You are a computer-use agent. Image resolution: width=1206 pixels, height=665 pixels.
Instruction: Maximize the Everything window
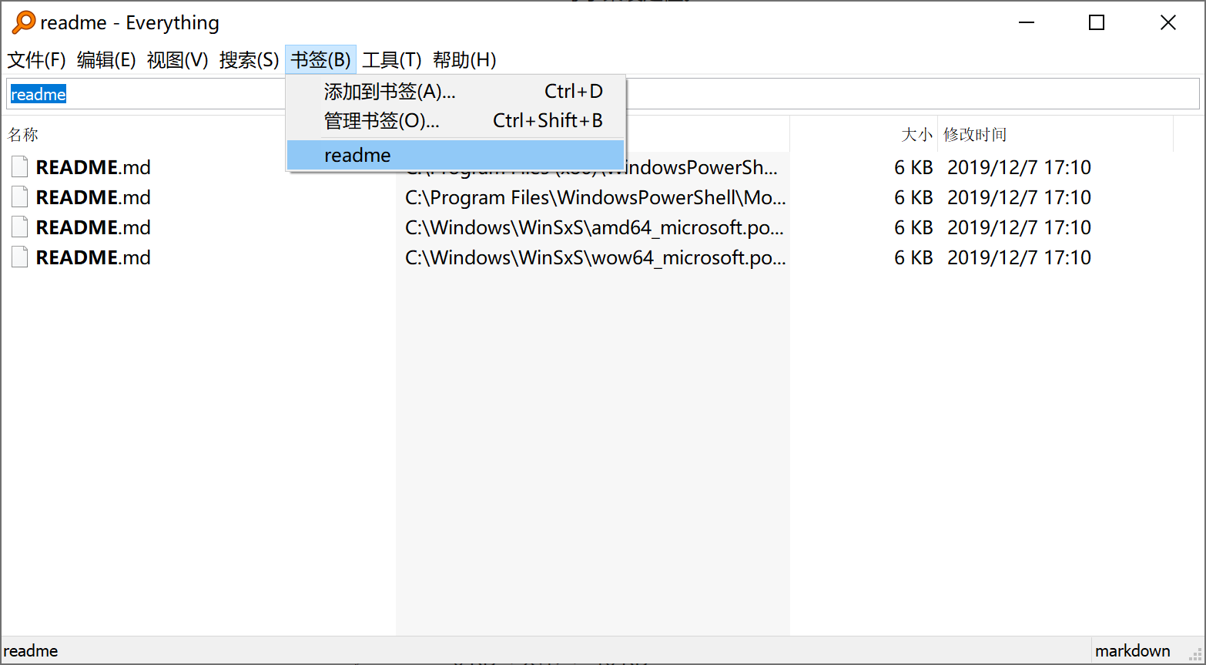1097,23
